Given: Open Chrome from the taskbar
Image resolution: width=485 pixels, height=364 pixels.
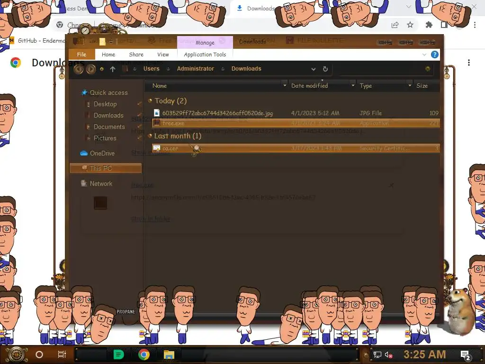Looking at the screenshot, I should 144,355.
